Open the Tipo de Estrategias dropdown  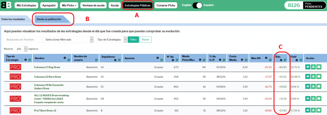click(110, 39)
